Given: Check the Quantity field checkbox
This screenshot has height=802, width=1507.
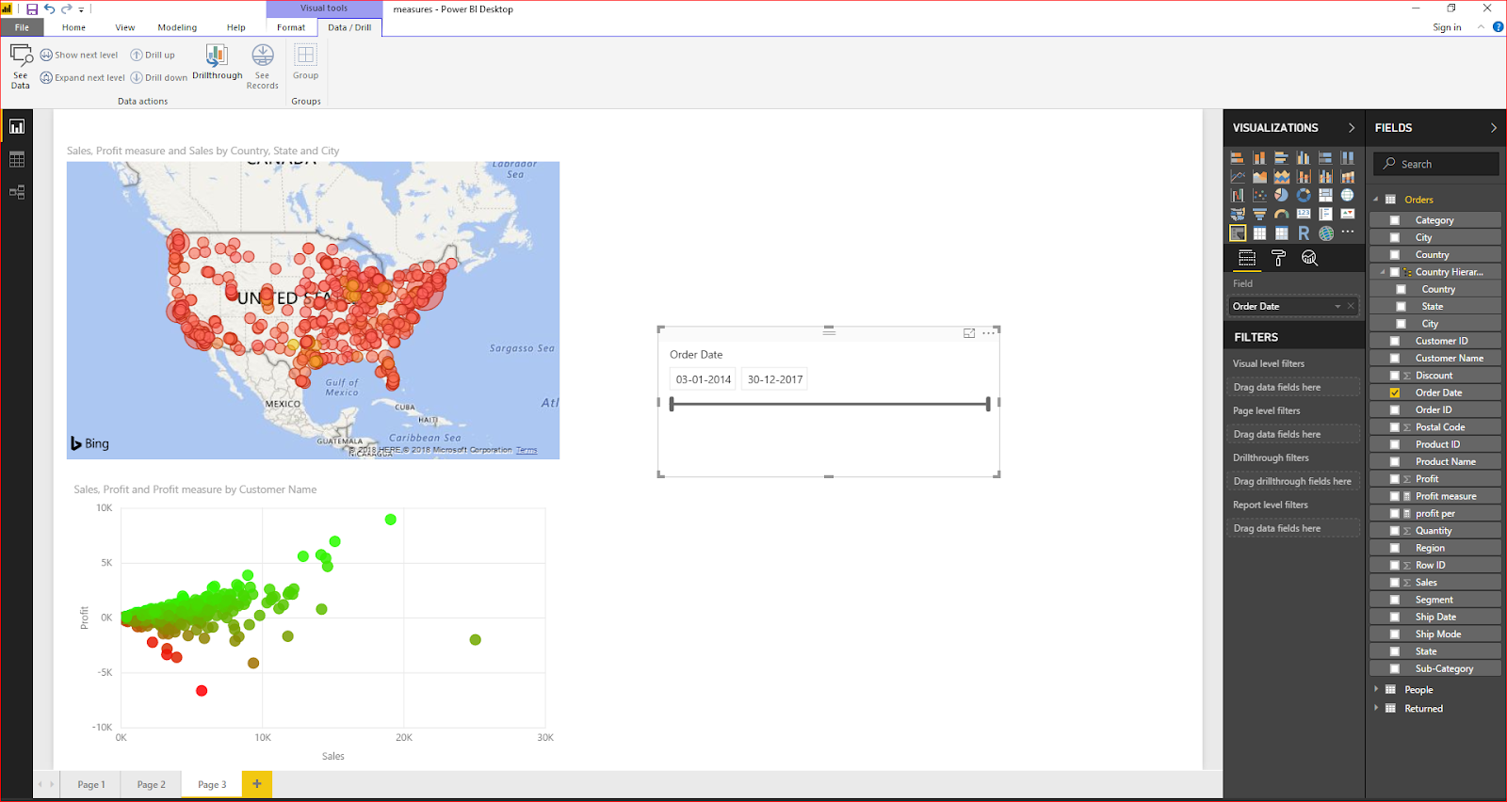Looking at the screenshot, I should pos(1395,531).
